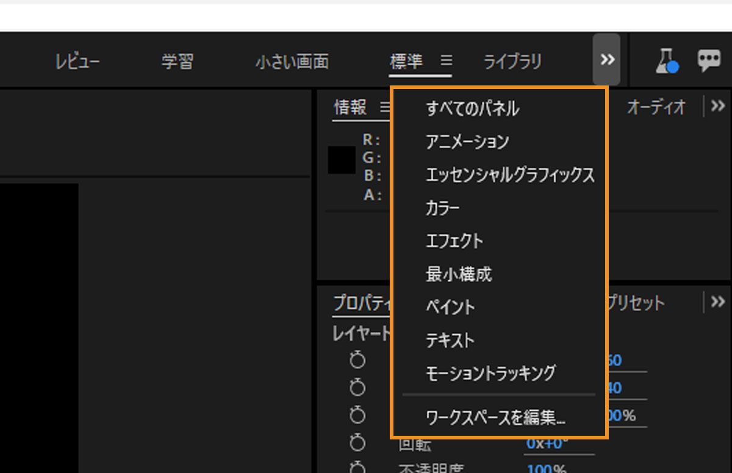Expand the プリセット panel with its chevron
The width and height of the screenshot is (732, 473).
pos(718,301)
